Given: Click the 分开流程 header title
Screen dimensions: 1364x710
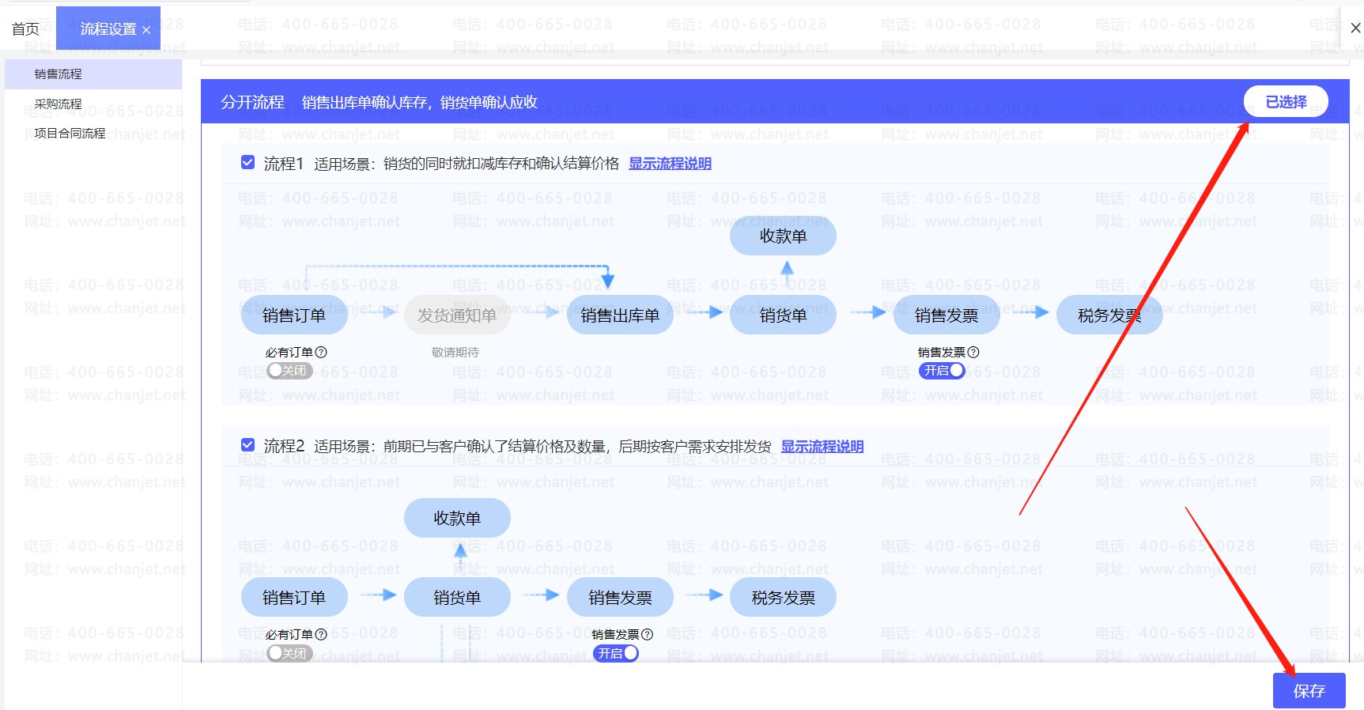Looking at the screenshot, I should [252, 102].
